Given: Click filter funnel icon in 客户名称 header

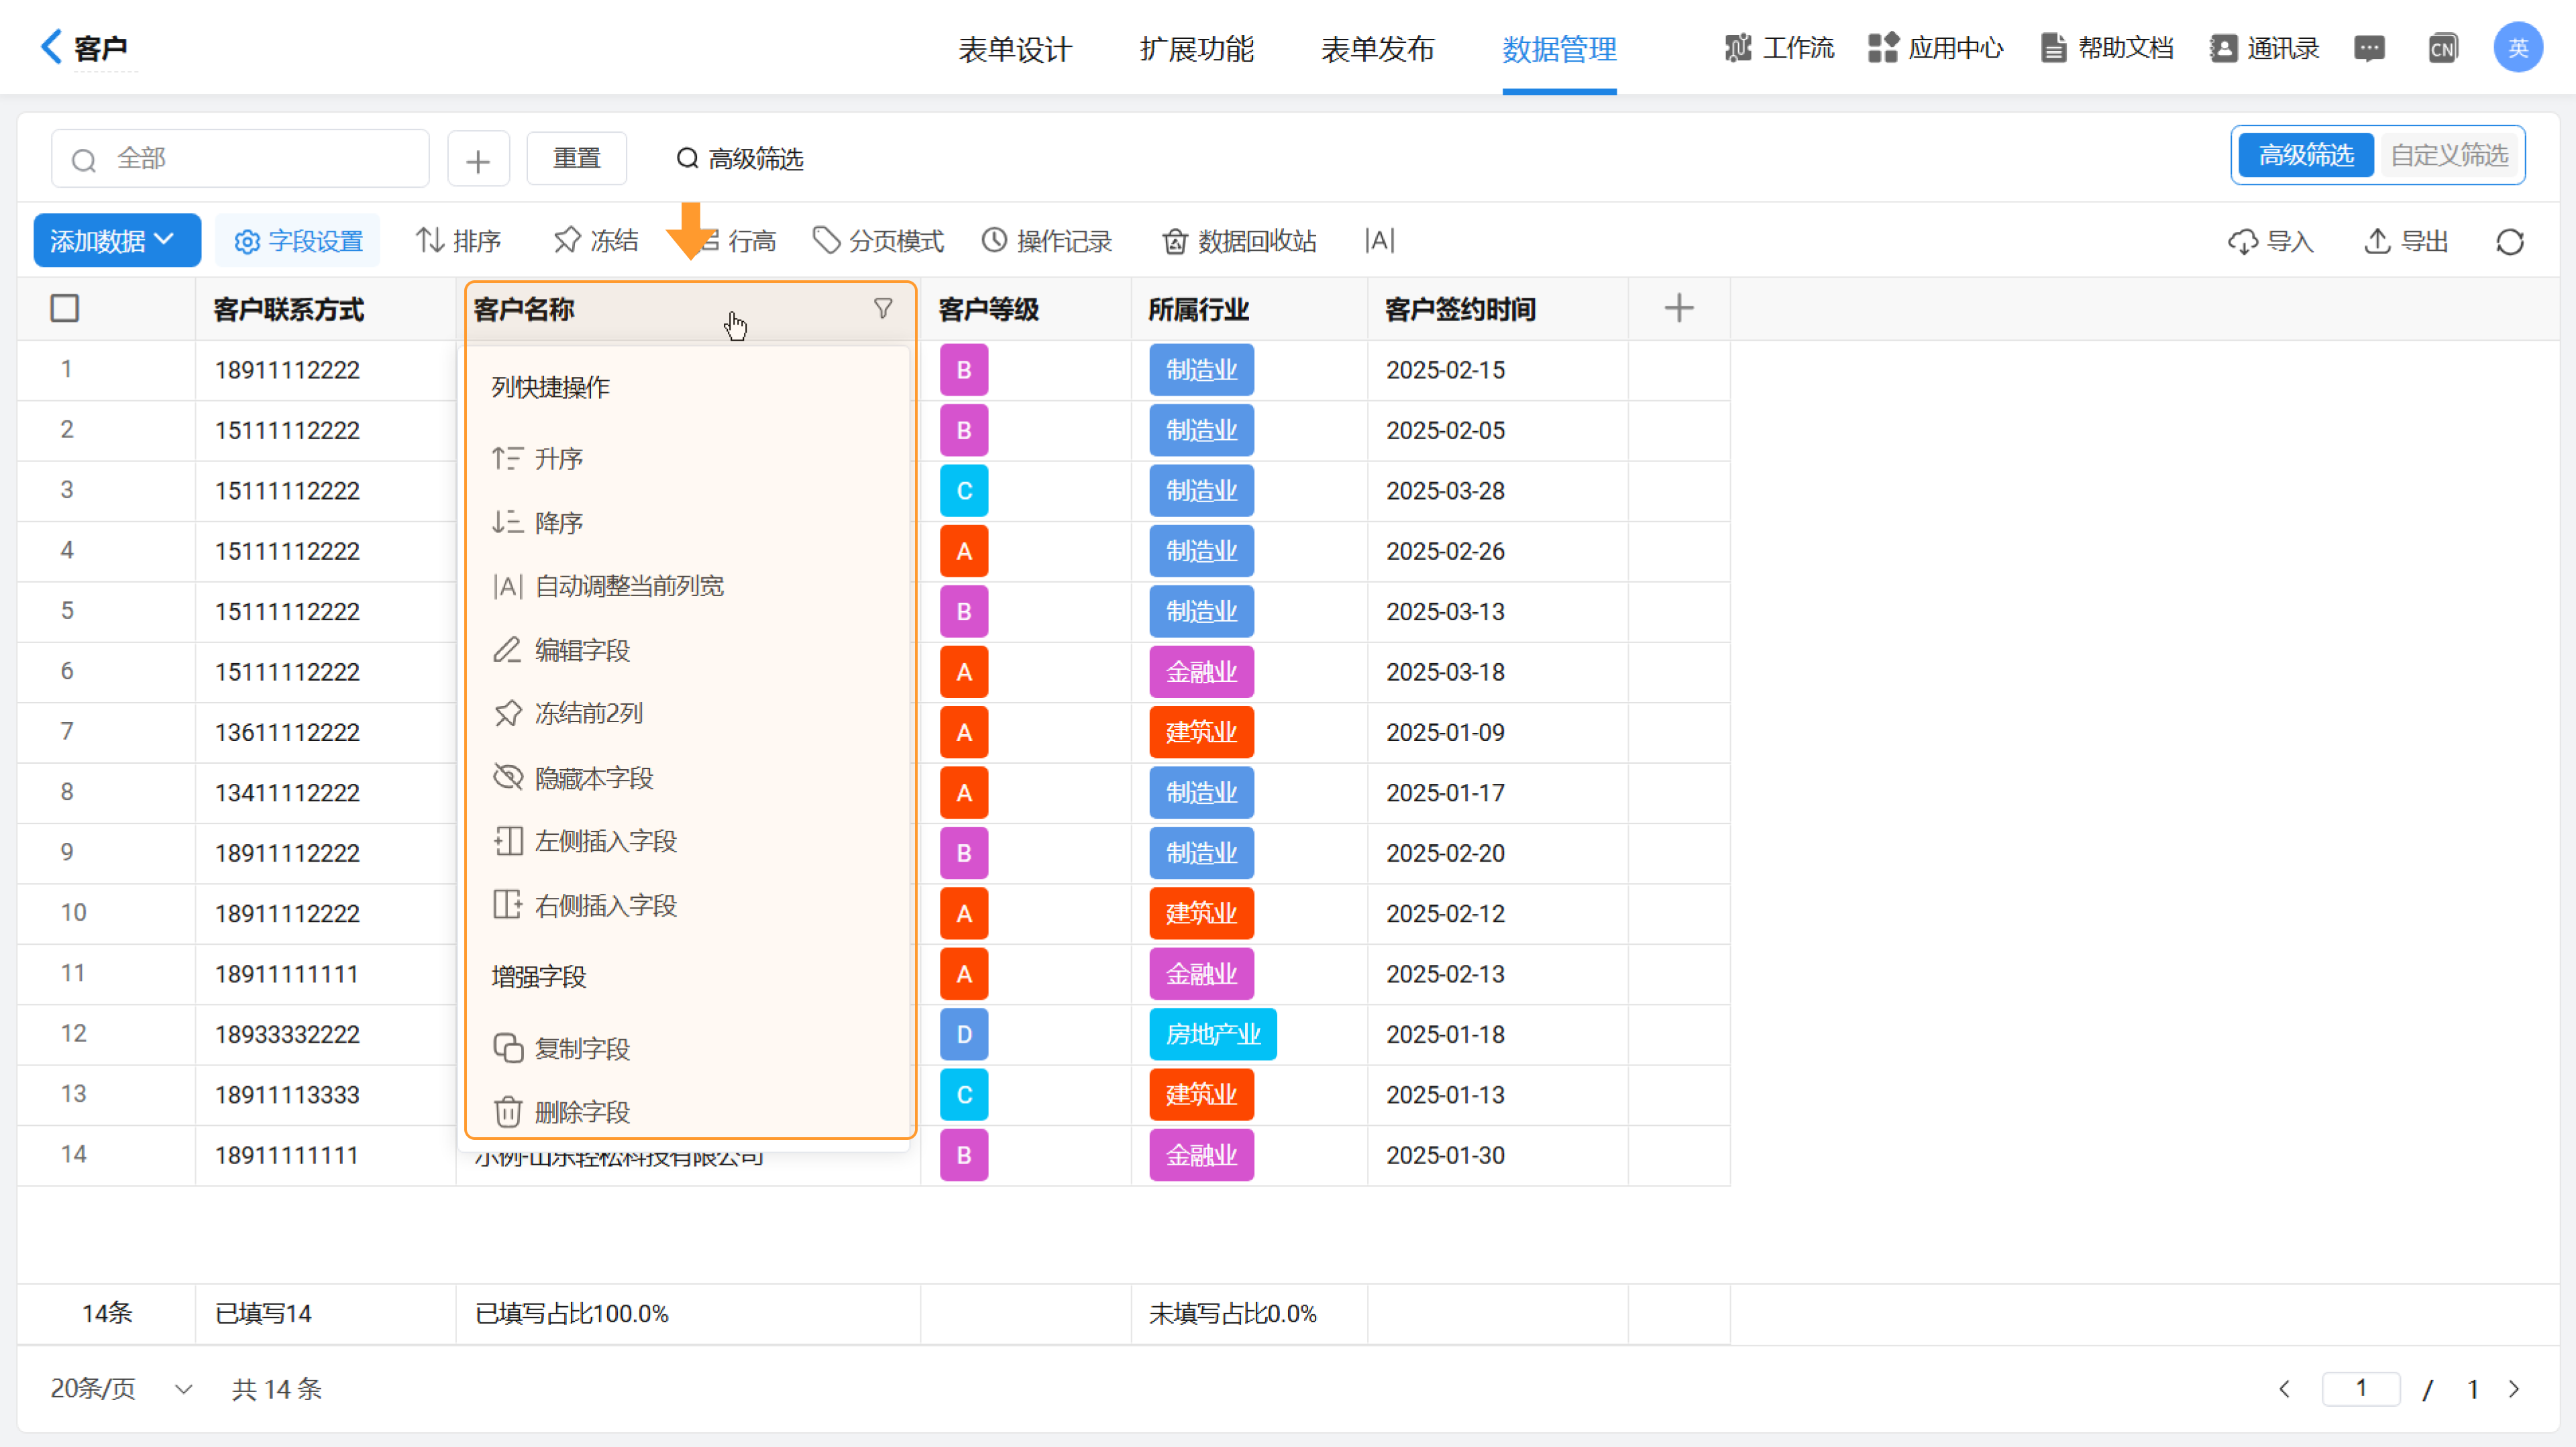Looking at the screenshot, I should pyautogui.click(x=882, y=309).
